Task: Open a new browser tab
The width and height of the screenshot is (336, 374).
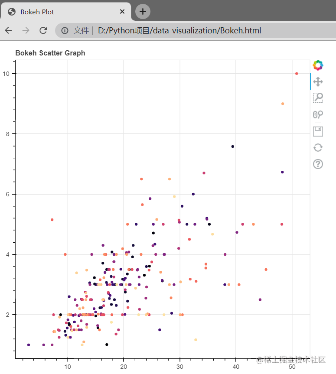Action: coord(143,11)
